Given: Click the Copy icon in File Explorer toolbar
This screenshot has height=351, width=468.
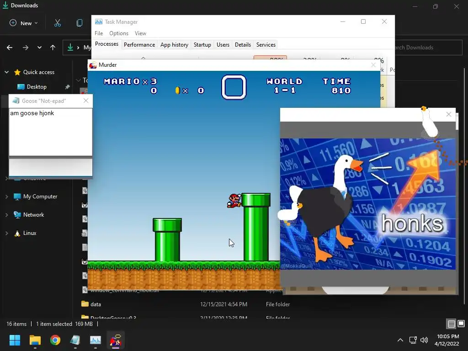Looking at the screenshot, I should tap(80, 23).
